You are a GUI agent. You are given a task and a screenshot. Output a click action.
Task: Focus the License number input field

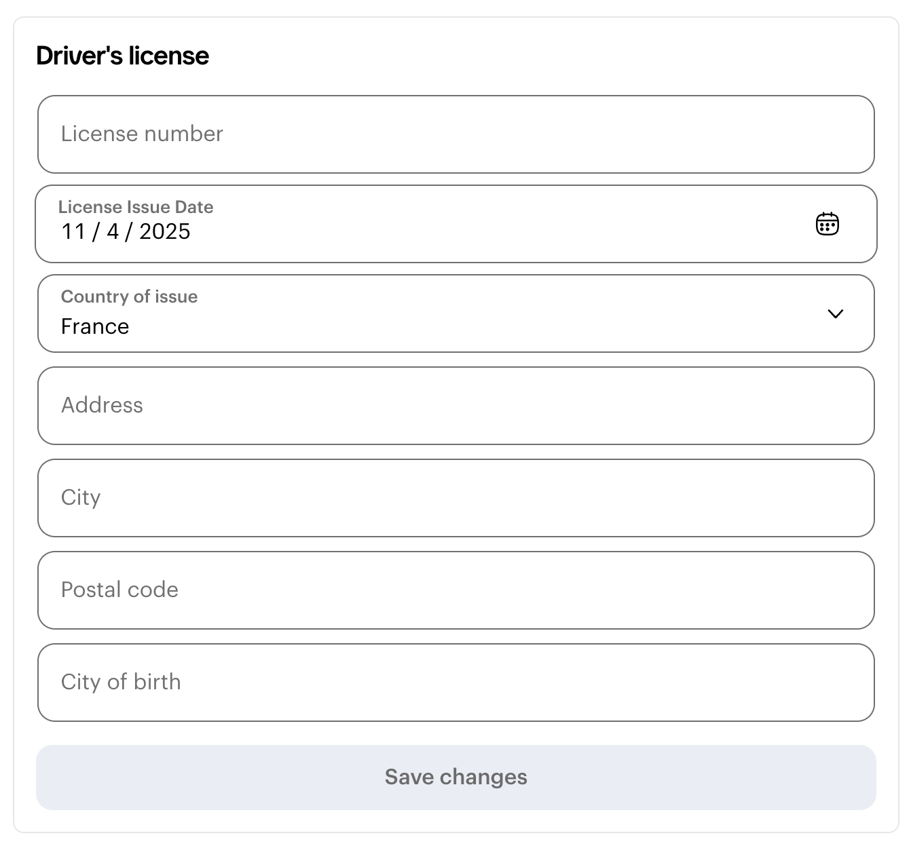pyautogui.click(x=455, y=134)
